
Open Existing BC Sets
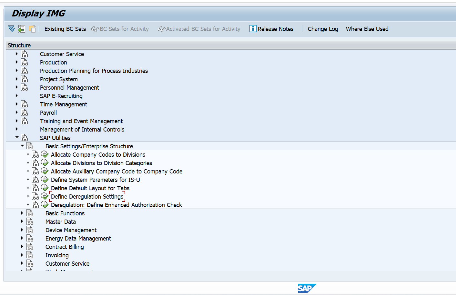tap(65, 29)
